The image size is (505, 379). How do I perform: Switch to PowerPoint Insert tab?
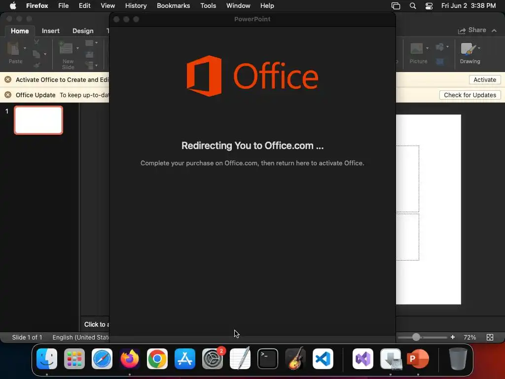tap(51, 31)
